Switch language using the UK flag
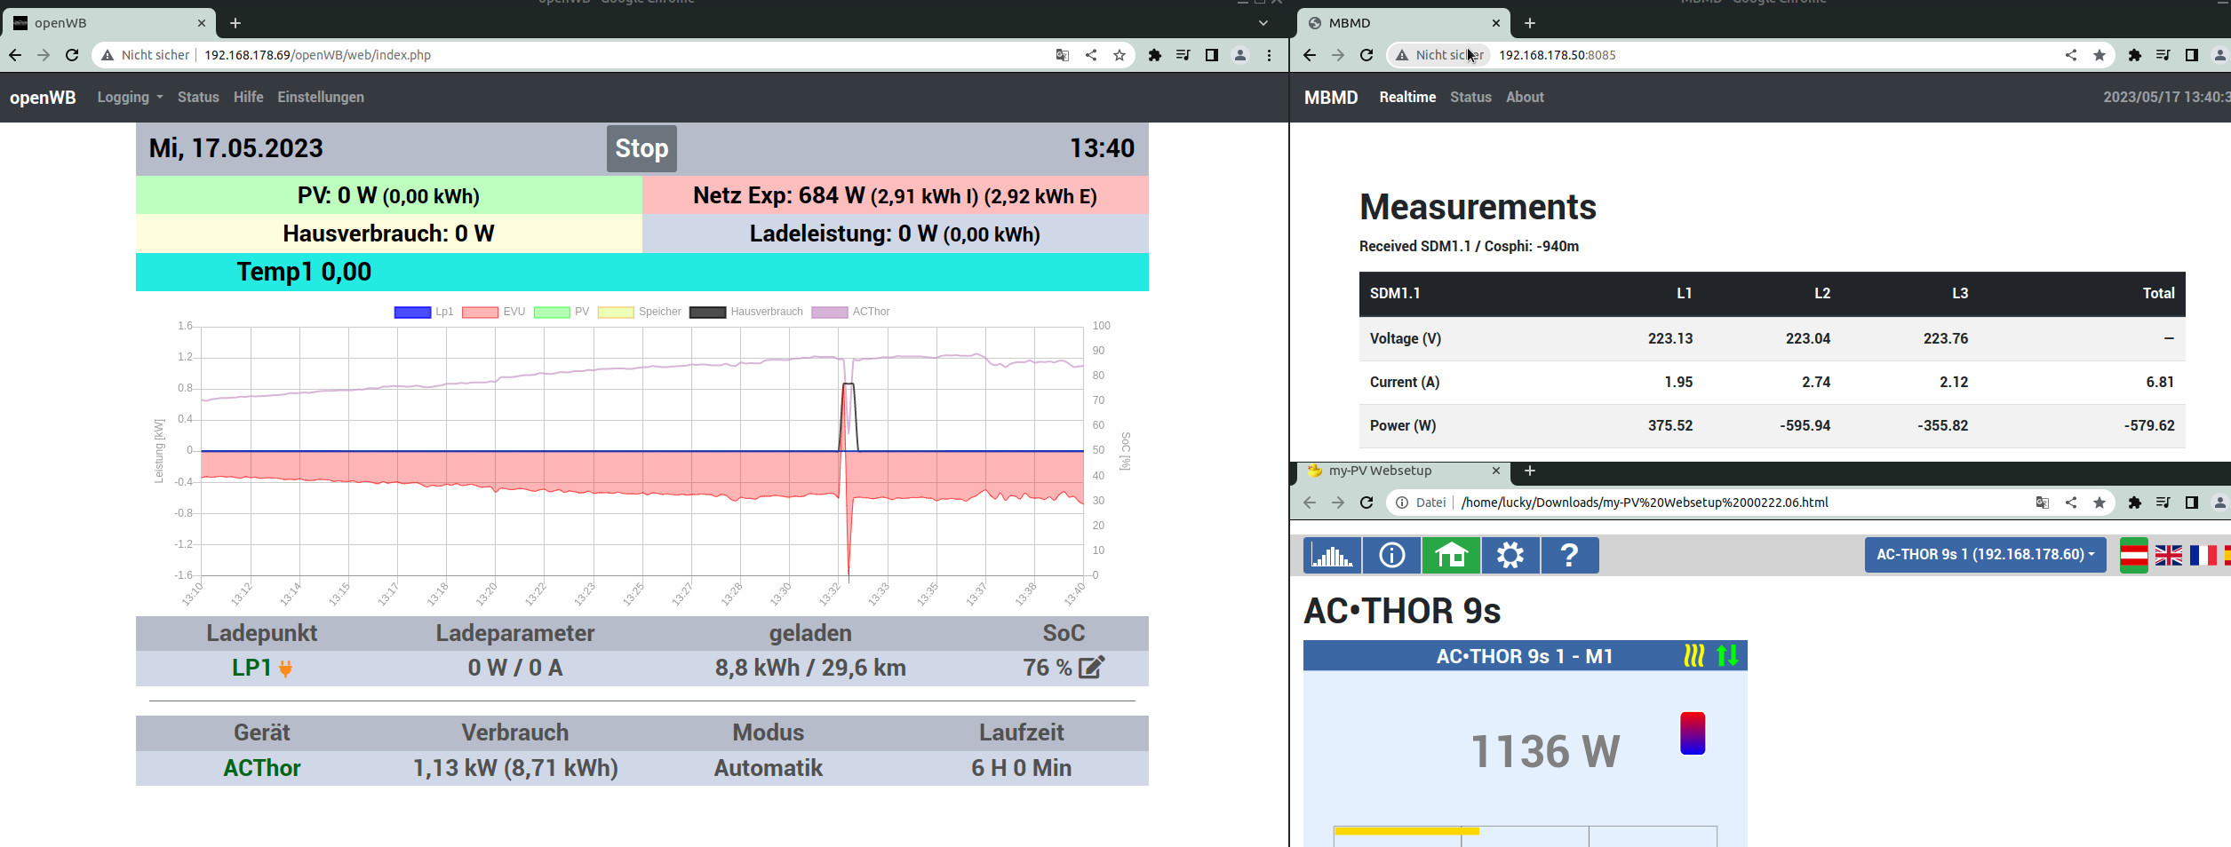Screen dimensions: 2231x847 [2168, 556]
